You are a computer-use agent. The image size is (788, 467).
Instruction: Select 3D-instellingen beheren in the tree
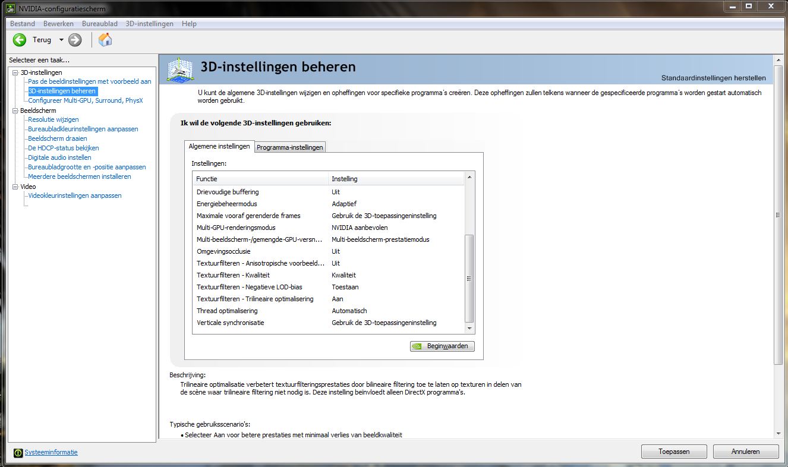click(x=62, y=91)
